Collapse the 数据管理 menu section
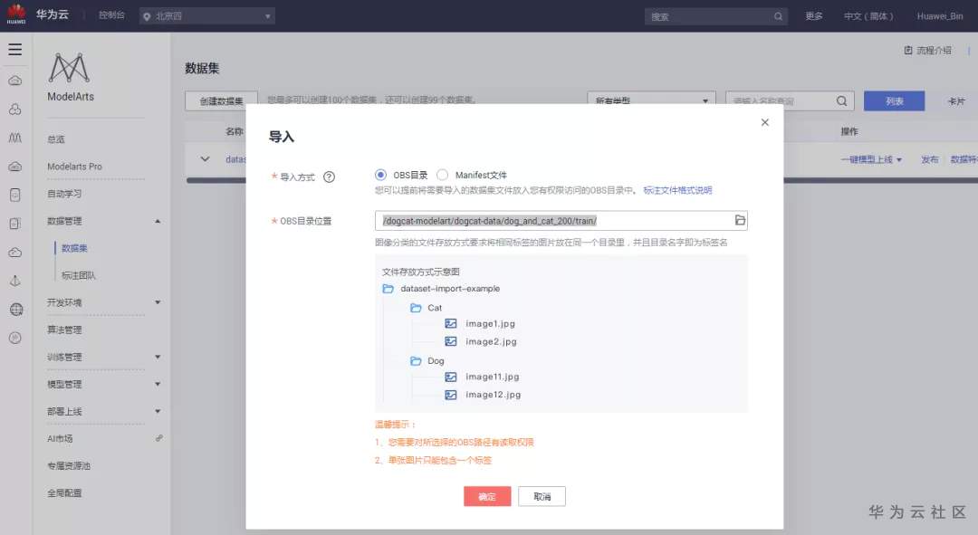Viewport: 978px width, 535px height. tap(158, 222)
